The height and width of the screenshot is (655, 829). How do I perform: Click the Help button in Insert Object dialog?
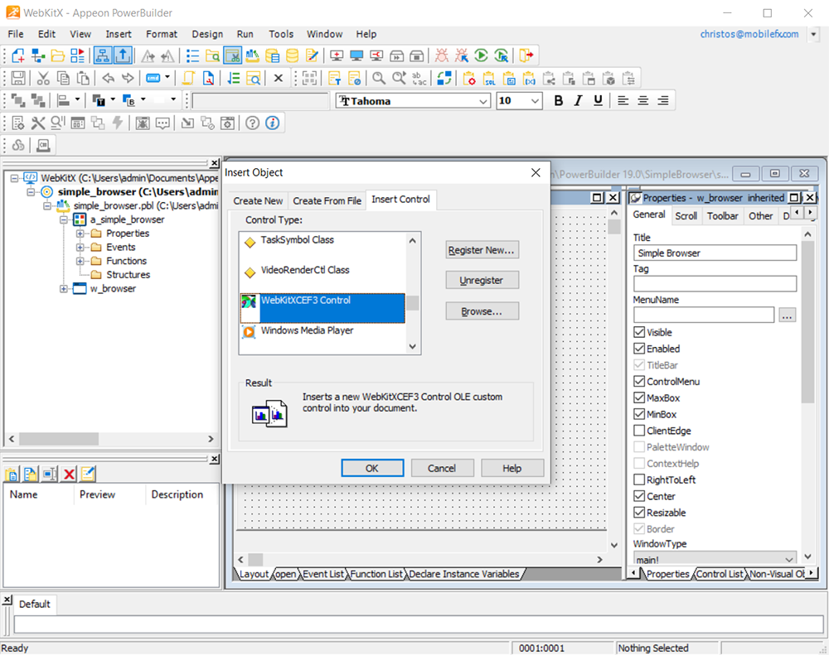click(x=511, y=468)
